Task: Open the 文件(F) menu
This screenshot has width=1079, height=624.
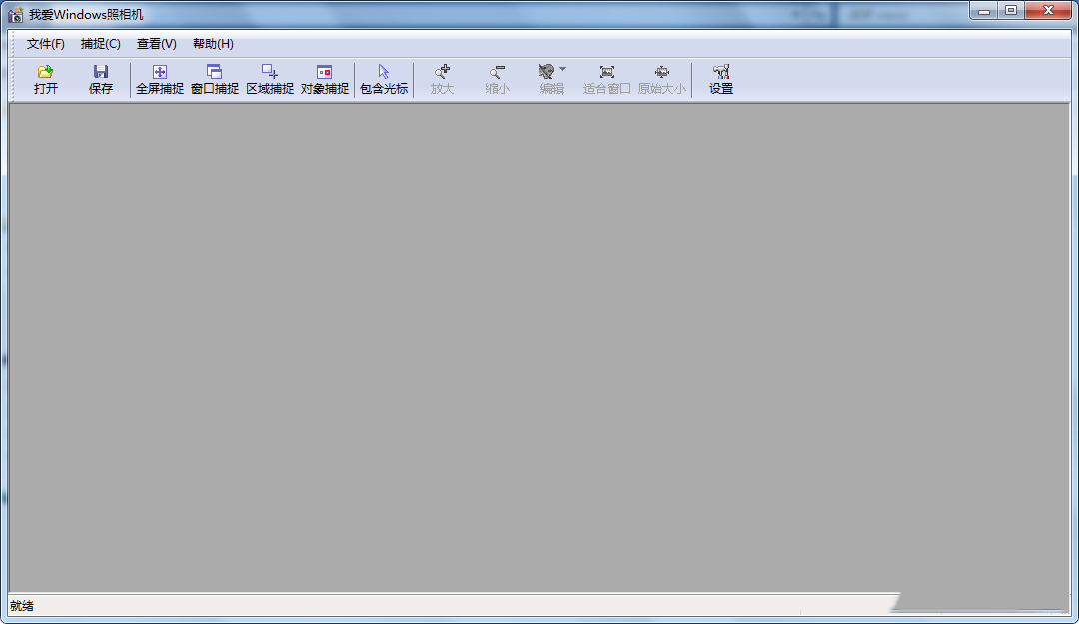Action: (45, 44)
